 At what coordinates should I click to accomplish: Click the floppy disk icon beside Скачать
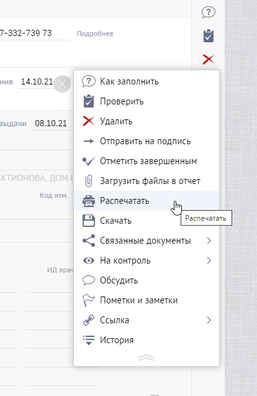(x=89, y=221)
